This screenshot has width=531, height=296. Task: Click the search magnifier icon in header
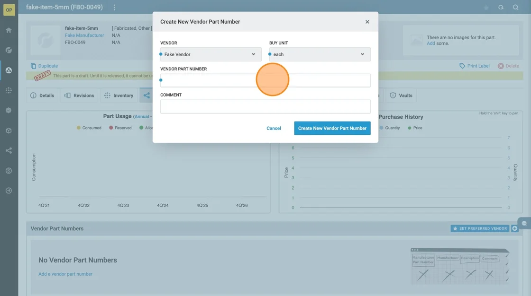[515, 8]
